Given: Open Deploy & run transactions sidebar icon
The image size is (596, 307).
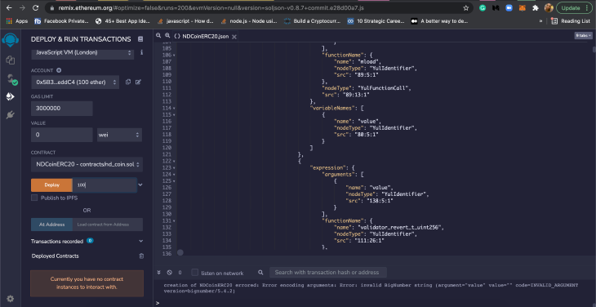Looking at the screenshot, I should point(11,97).
